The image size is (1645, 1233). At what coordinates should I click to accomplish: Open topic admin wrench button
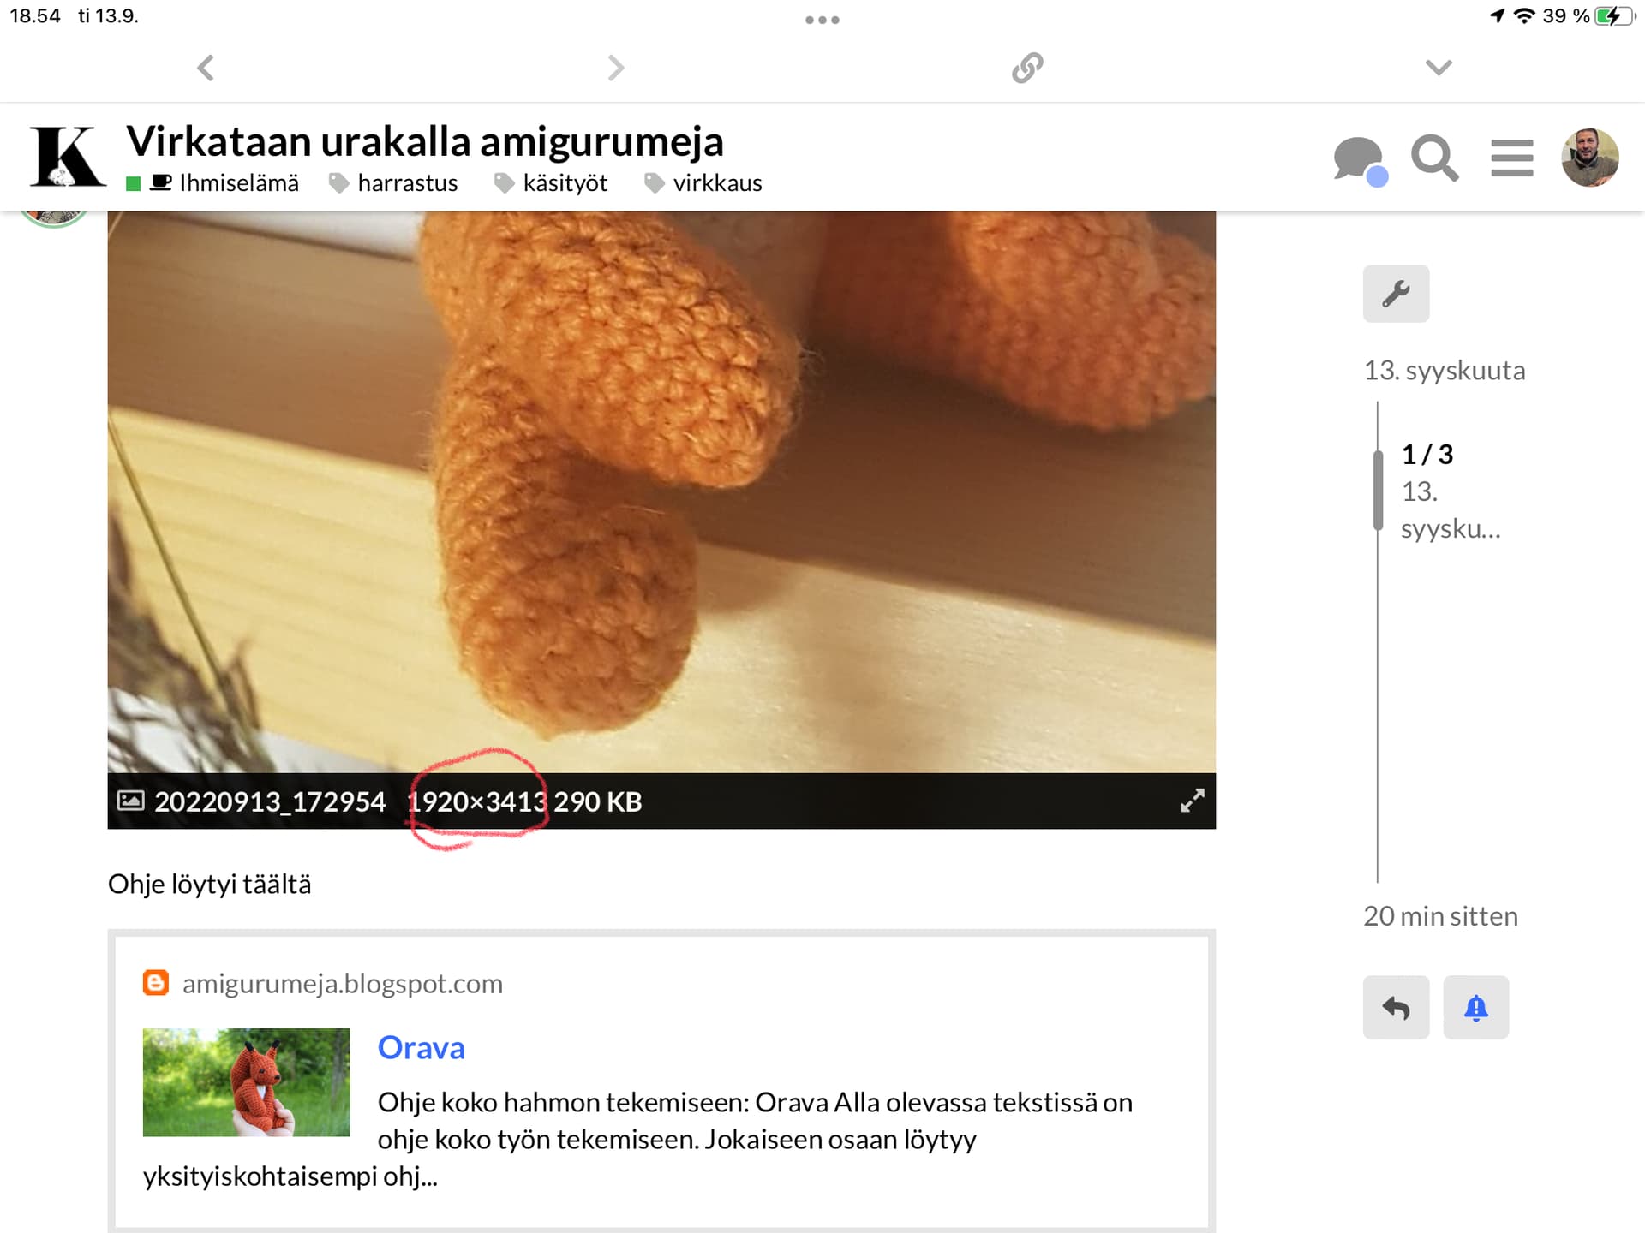[1396, 294]
